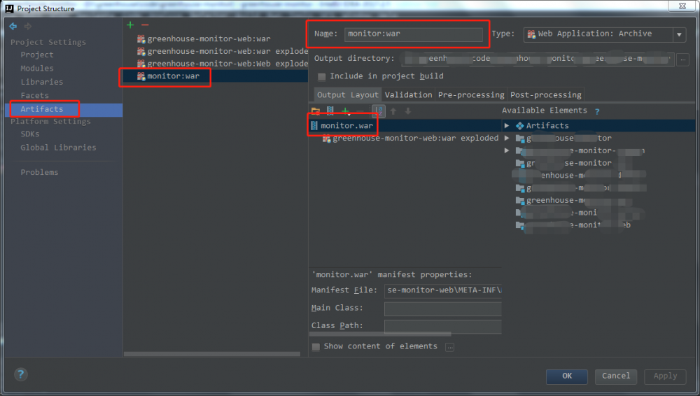
Task: Click the monitor.war archive icon in layout tree
Action: (314, 125)
